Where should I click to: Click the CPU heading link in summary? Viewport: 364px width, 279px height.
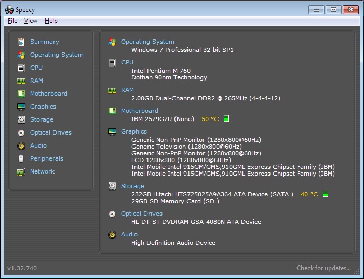[127, 62]
